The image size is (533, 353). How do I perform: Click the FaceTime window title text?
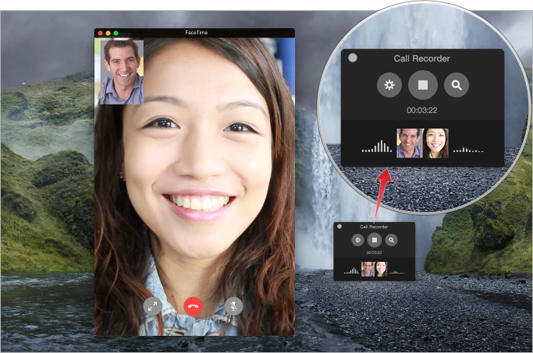coord(197,33)
